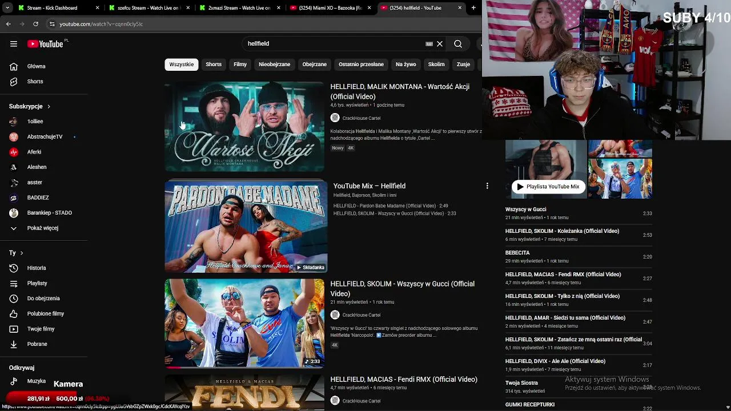The height and width of the screenshot is (411, 731).
Task: Click CrackHouse Cartel avatar under Wartość Akcji
Action: tap(335, 118)
